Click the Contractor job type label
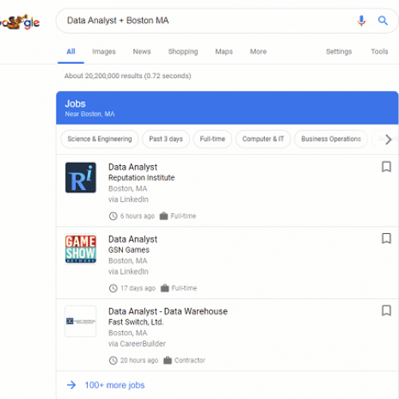Image resolution: width=399 pixels, height=399 pixels. tap(190, 361)
